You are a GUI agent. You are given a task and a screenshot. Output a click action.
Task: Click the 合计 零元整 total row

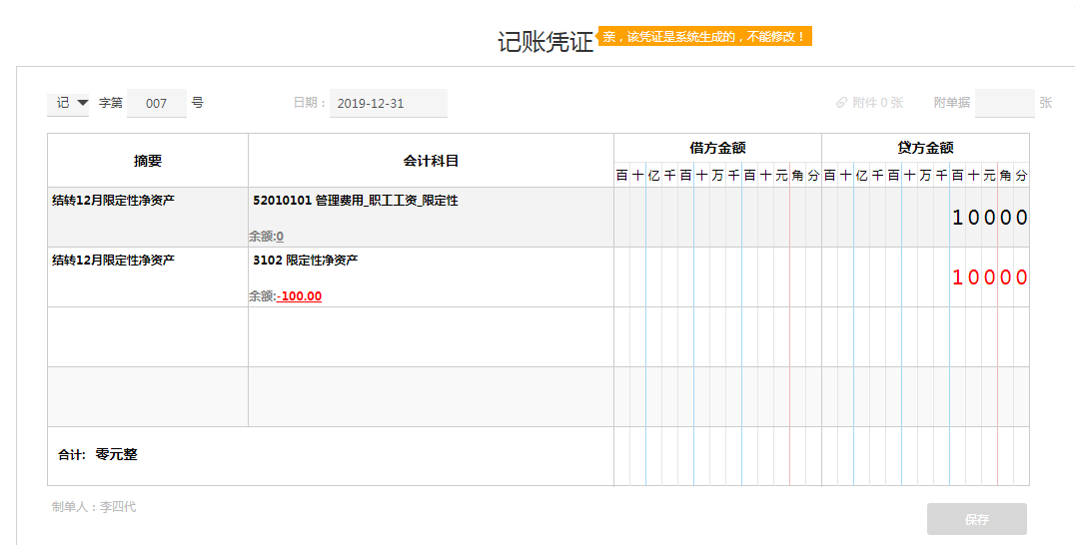click(331, 456)
